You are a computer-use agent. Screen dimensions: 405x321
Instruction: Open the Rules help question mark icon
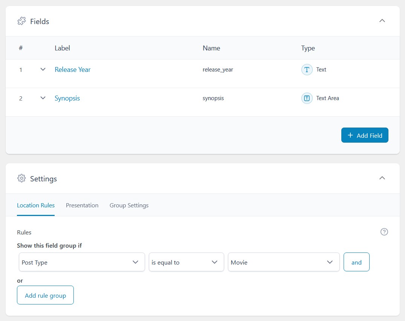(384, 232)
